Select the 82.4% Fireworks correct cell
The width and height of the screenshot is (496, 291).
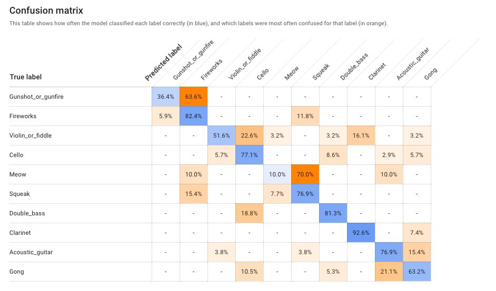tap(193, 116)
